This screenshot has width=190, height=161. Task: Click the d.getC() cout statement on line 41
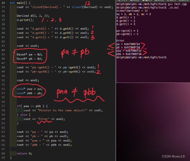click(53, 37)
